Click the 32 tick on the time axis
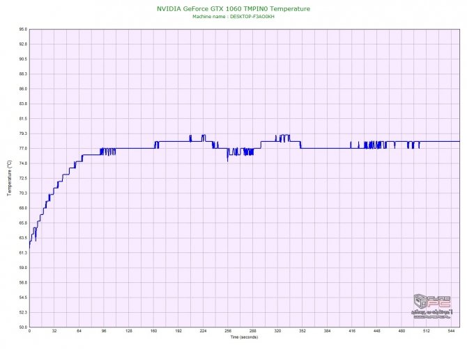 click(54, 331)
